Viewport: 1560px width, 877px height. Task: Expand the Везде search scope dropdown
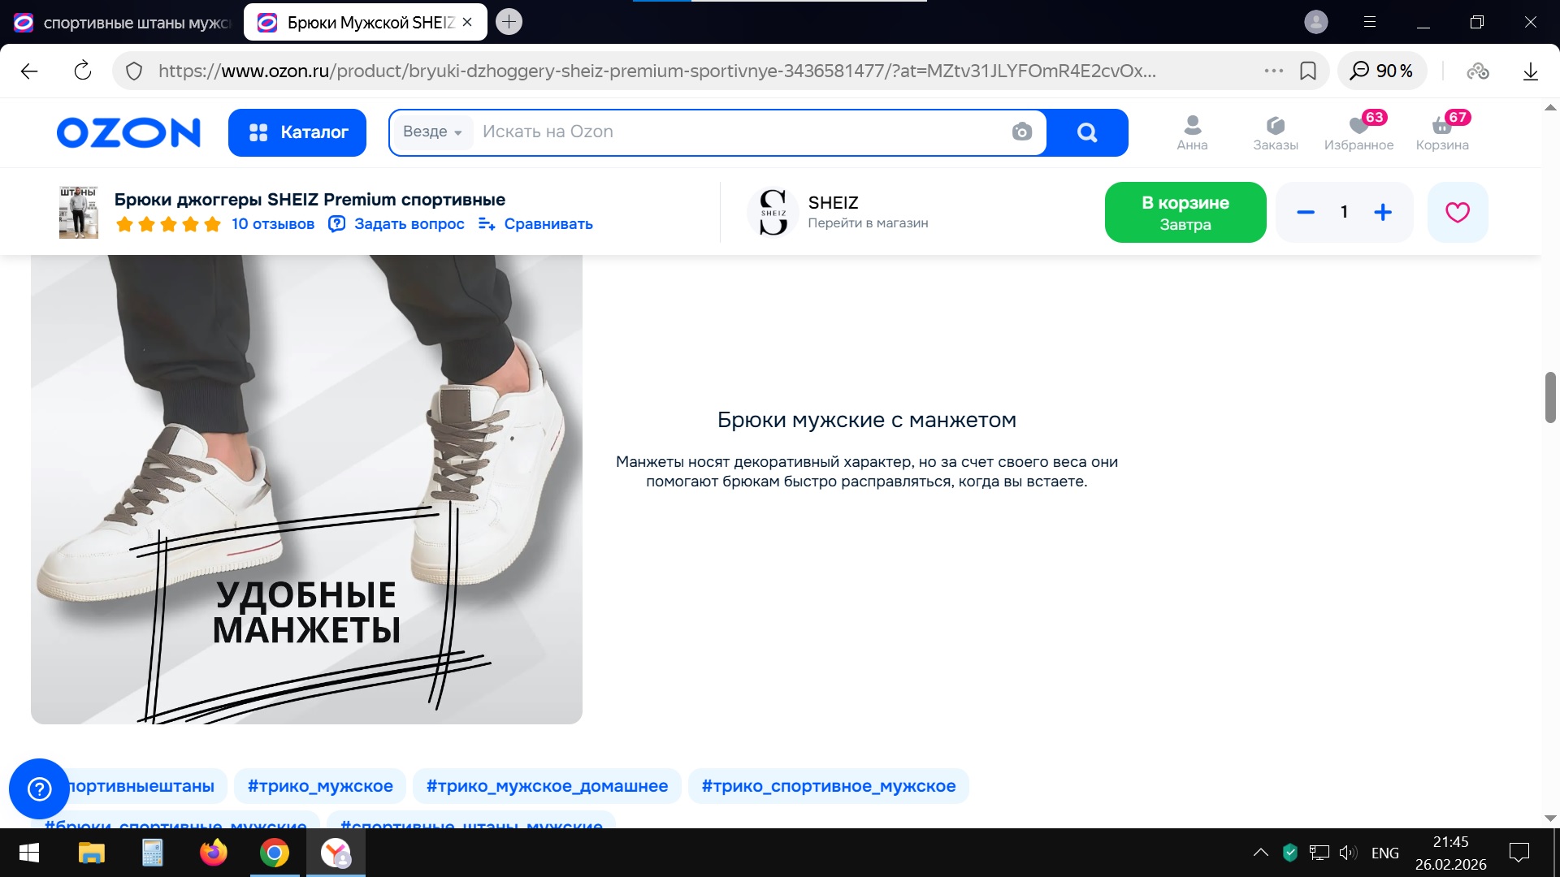pos(433,132)
